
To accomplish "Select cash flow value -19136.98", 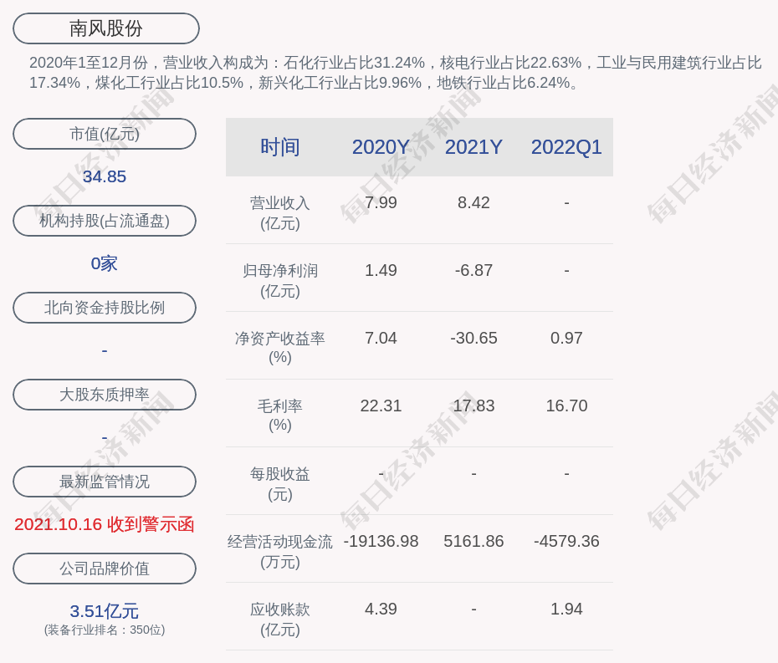I will click(381, 541).
